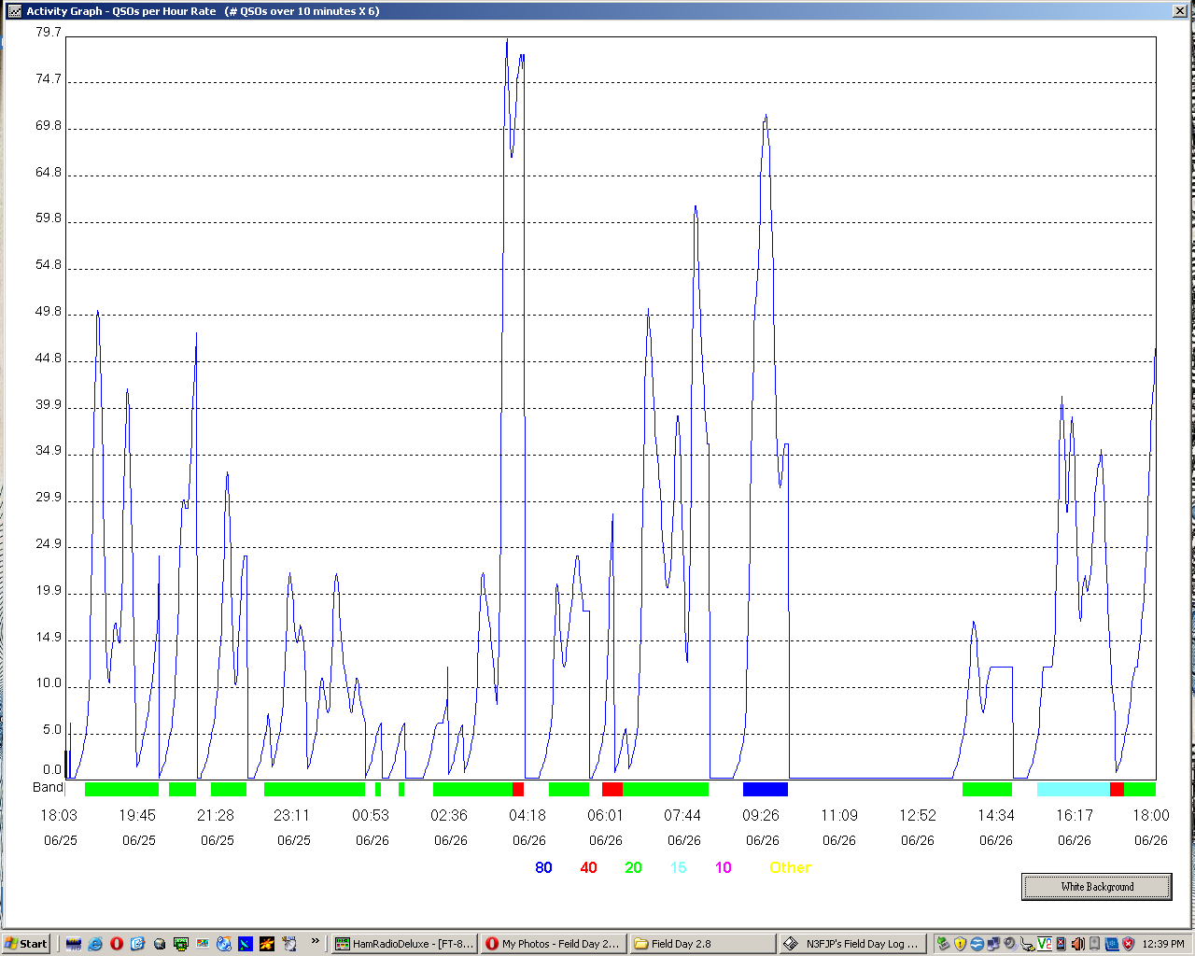Click the 18:00 time axis label

pos(1151,815)
